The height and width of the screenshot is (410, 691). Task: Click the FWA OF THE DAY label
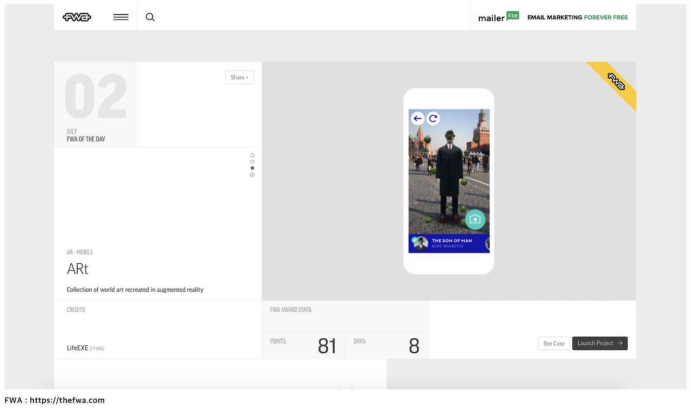[86, 139]
